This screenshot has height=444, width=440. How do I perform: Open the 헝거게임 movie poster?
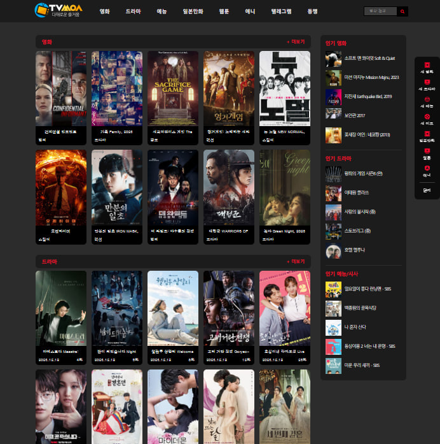229,89
